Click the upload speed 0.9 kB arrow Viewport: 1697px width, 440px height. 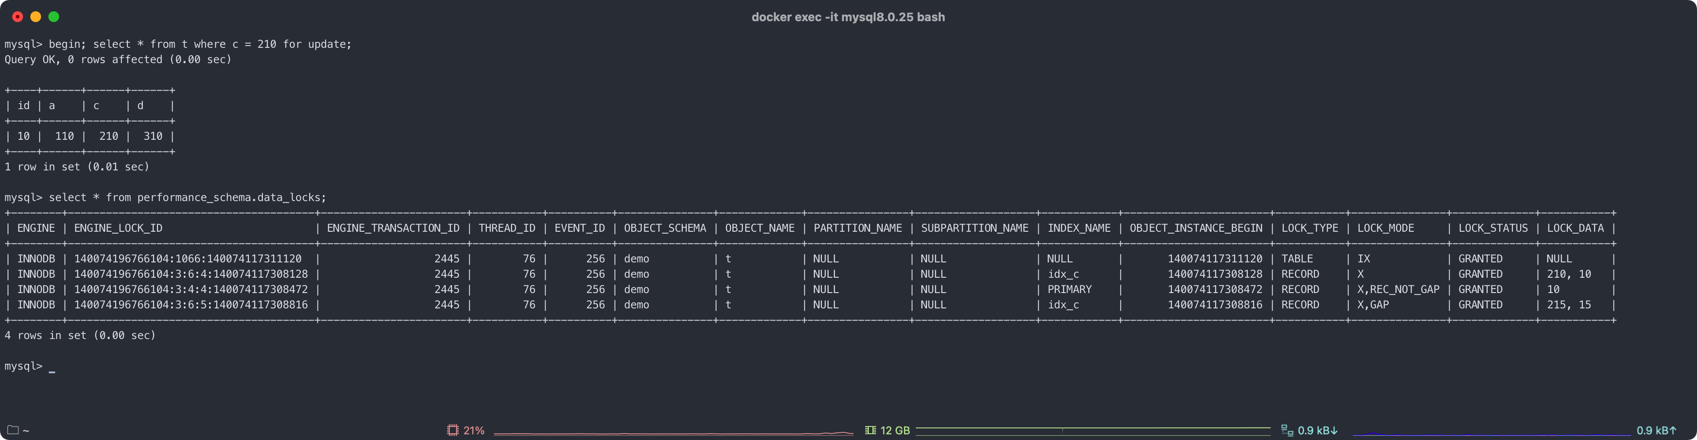pyautogui.click(x=1673, y=430)
